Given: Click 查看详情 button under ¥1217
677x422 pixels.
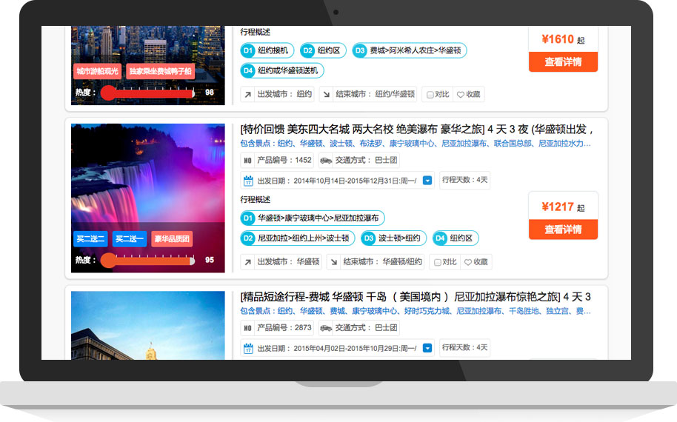Looking at the screenshot, I should (563, 229).
